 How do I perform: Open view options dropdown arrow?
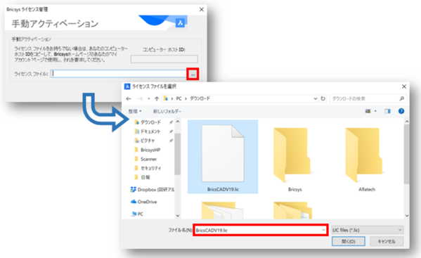point(375,111)
